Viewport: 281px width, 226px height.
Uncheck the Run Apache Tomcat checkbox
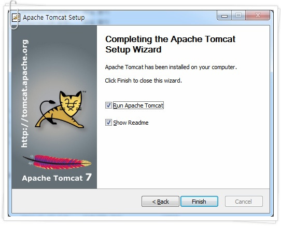coord(108,105)
